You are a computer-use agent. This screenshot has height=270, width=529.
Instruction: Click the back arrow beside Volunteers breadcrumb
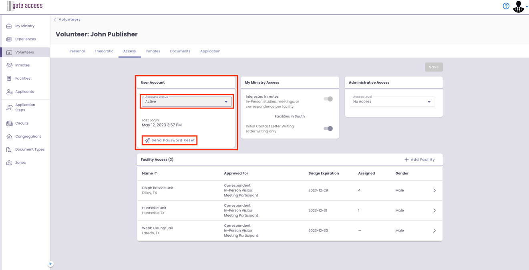(55, 20)
